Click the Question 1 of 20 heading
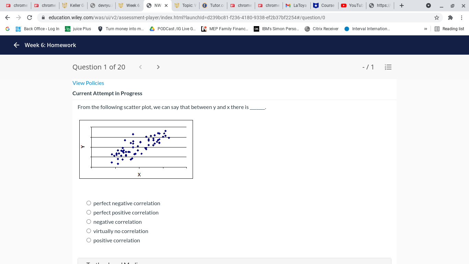The height and width of the screenshot is (264, 469). tap(99, 67)
